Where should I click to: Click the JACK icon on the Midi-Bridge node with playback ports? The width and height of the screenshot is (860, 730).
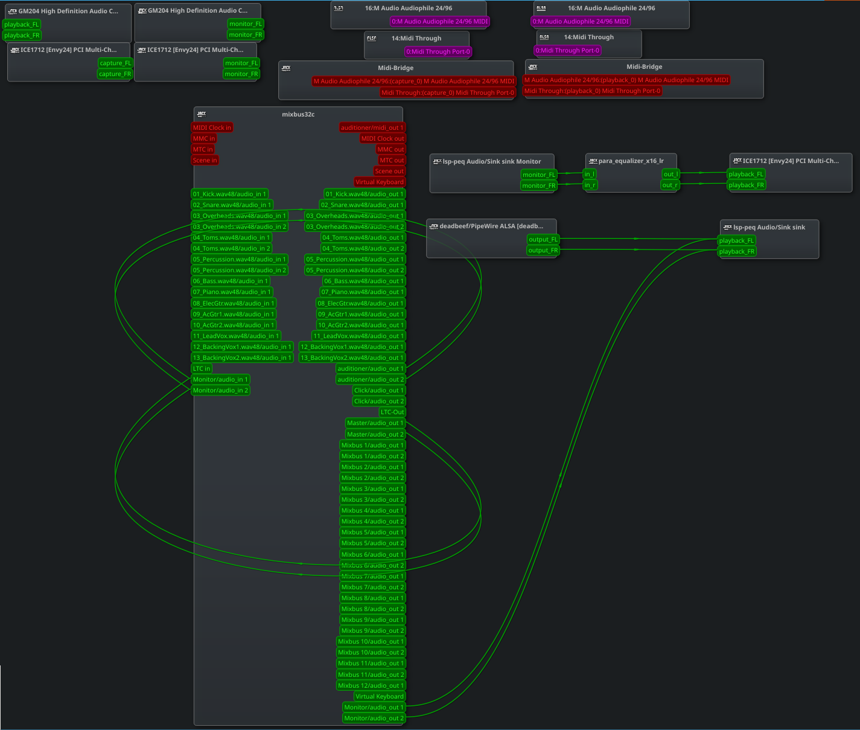(533, 66)
